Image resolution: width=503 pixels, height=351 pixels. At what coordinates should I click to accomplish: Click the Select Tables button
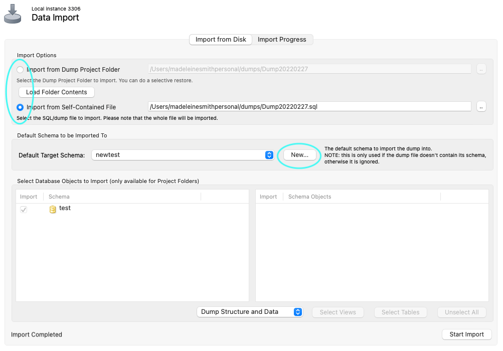coord(400,312)
